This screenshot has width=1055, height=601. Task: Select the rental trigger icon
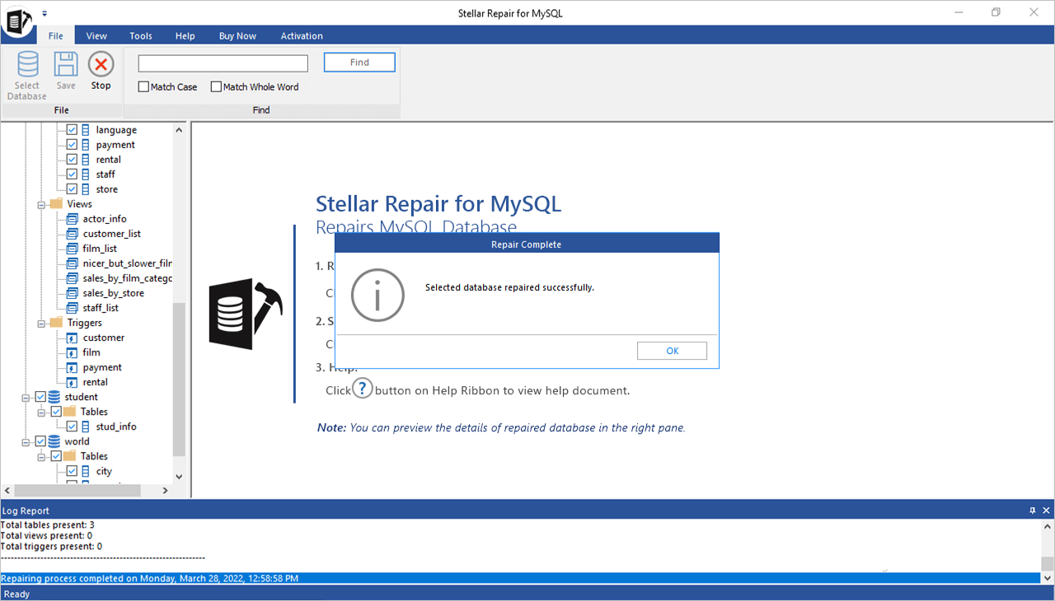click(x=73, y=382)
